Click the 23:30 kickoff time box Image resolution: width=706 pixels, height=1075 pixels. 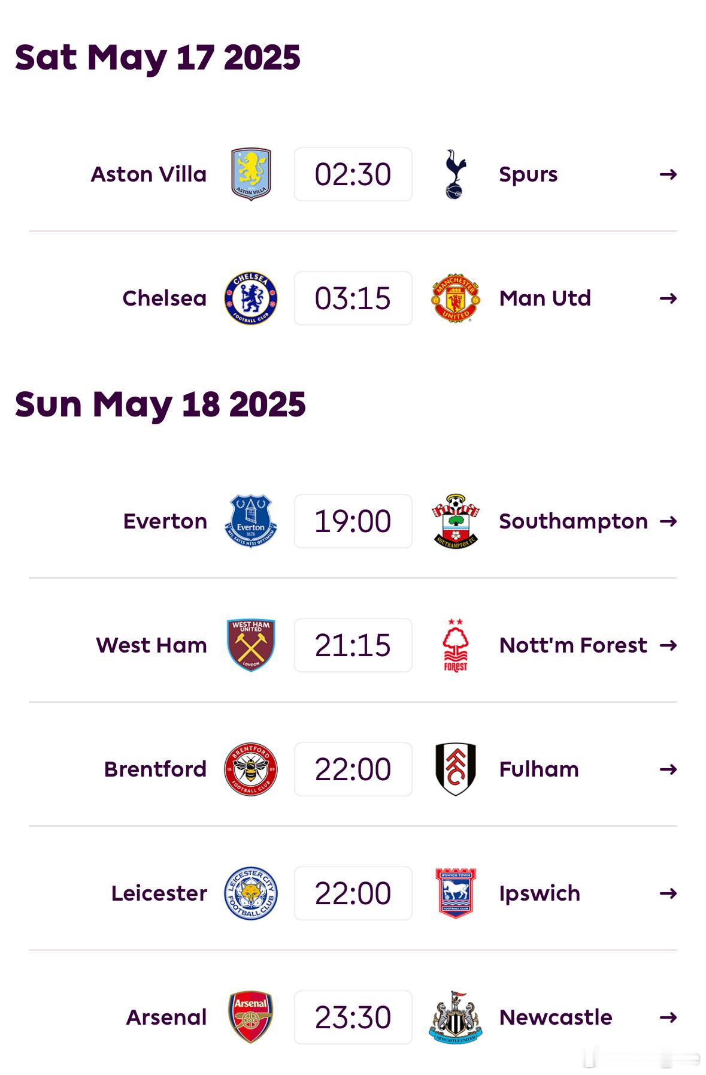tap(353, 1017)
